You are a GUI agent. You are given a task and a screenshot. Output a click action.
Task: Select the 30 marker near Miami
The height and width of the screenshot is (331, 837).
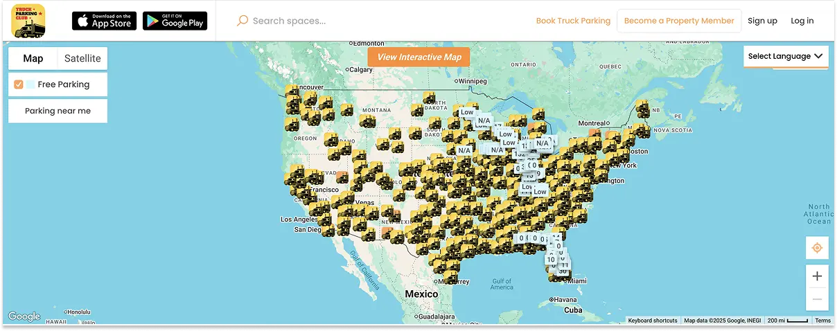[563, 271]
